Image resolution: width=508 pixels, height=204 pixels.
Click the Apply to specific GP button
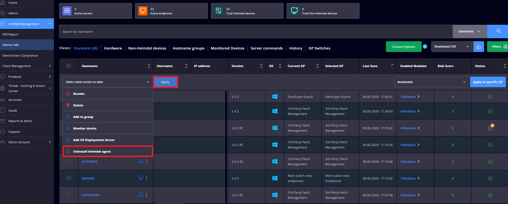488,82
